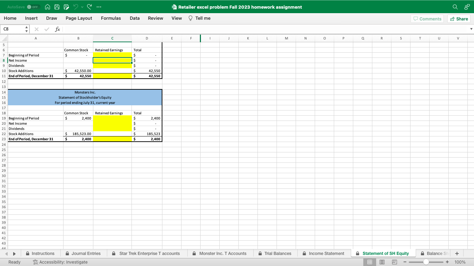The image size is (474, 266).
Task: Click 'Beginning of Period' label in row 19
Action: pyautogui.click(x=24, y=118)
